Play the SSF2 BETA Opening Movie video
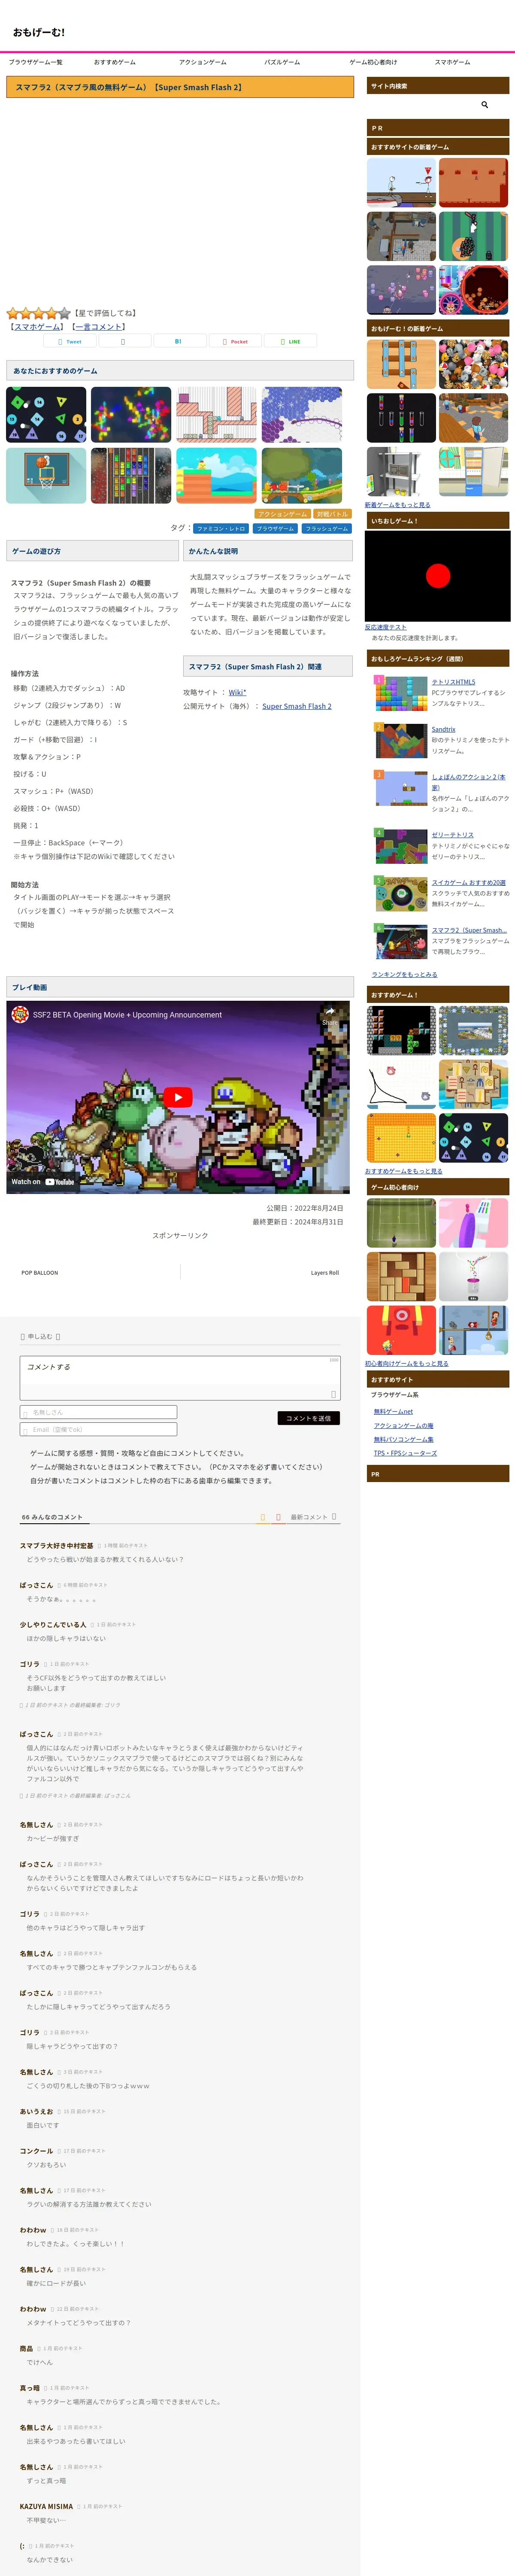Image resolution: width=515 pixels, height=2576 pixels. pos(178,1097)
